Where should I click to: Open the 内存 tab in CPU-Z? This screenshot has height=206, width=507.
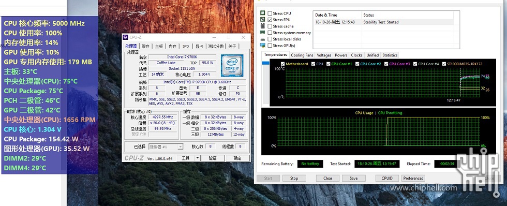[x=172, y=47]
